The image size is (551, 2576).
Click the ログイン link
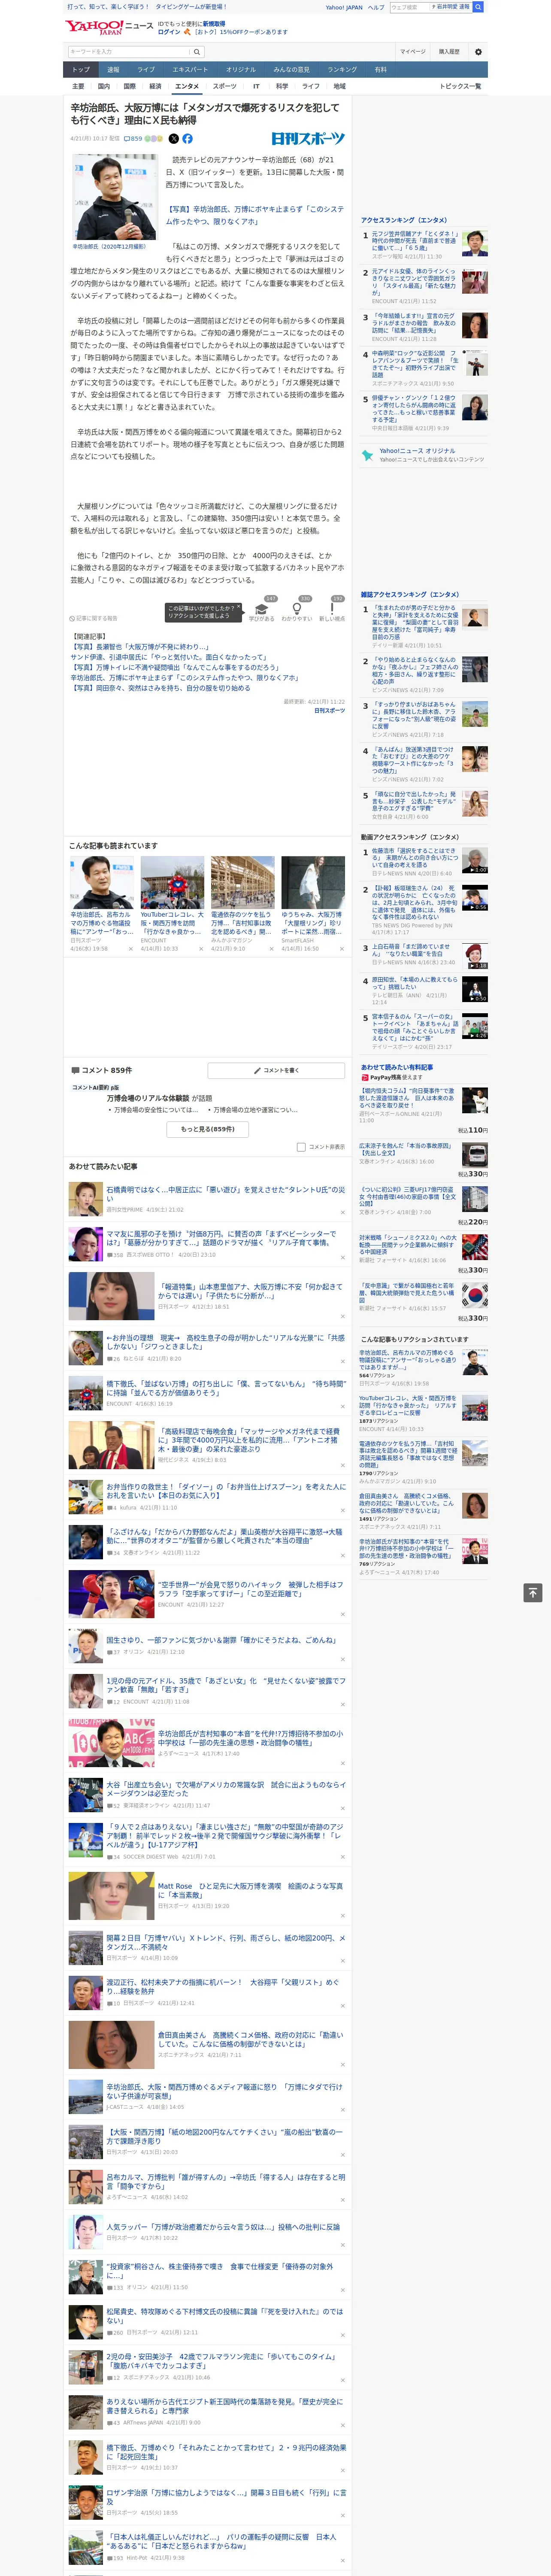pyautogui.click(x=169, y=32)
